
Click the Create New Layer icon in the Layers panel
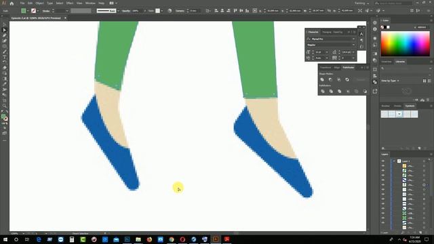[x=420, y=232]
